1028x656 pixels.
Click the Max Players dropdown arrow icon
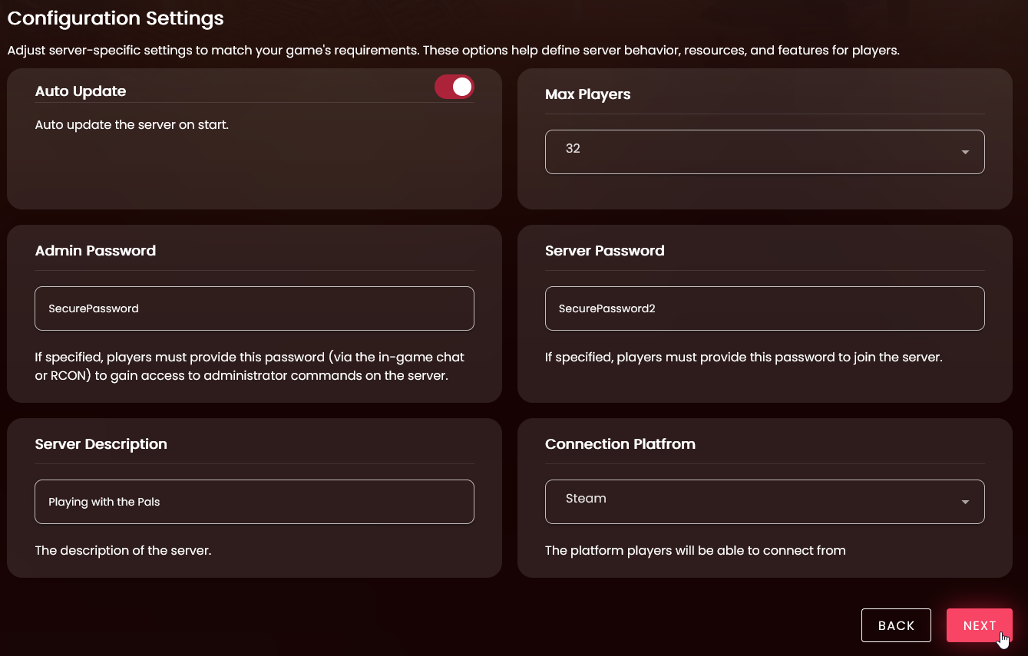pyautogui.click(x=965, y=152)
